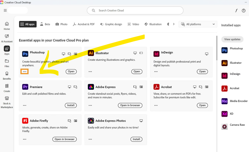The width and height of the screenshot is (249, 152).
Task: Open Photoshop card more options menu
Action: pos(25,72)
